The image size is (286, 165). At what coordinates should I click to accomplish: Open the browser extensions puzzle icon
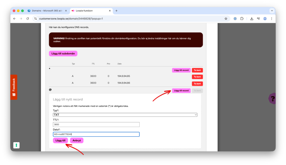click(242, 19)
